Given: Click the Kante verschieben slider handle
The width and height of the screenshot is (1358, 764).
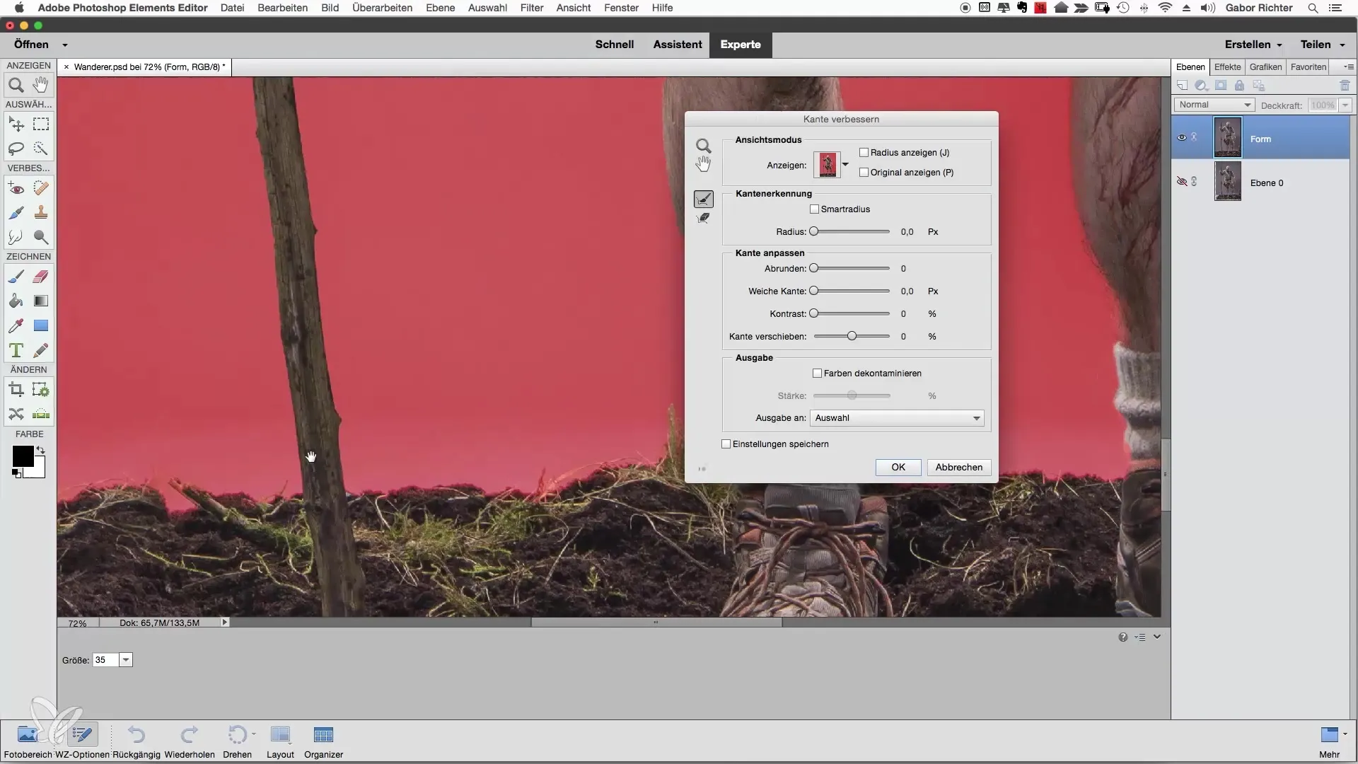Looking at the screenshot, I should pyautogui.click(x=852, y=337).
